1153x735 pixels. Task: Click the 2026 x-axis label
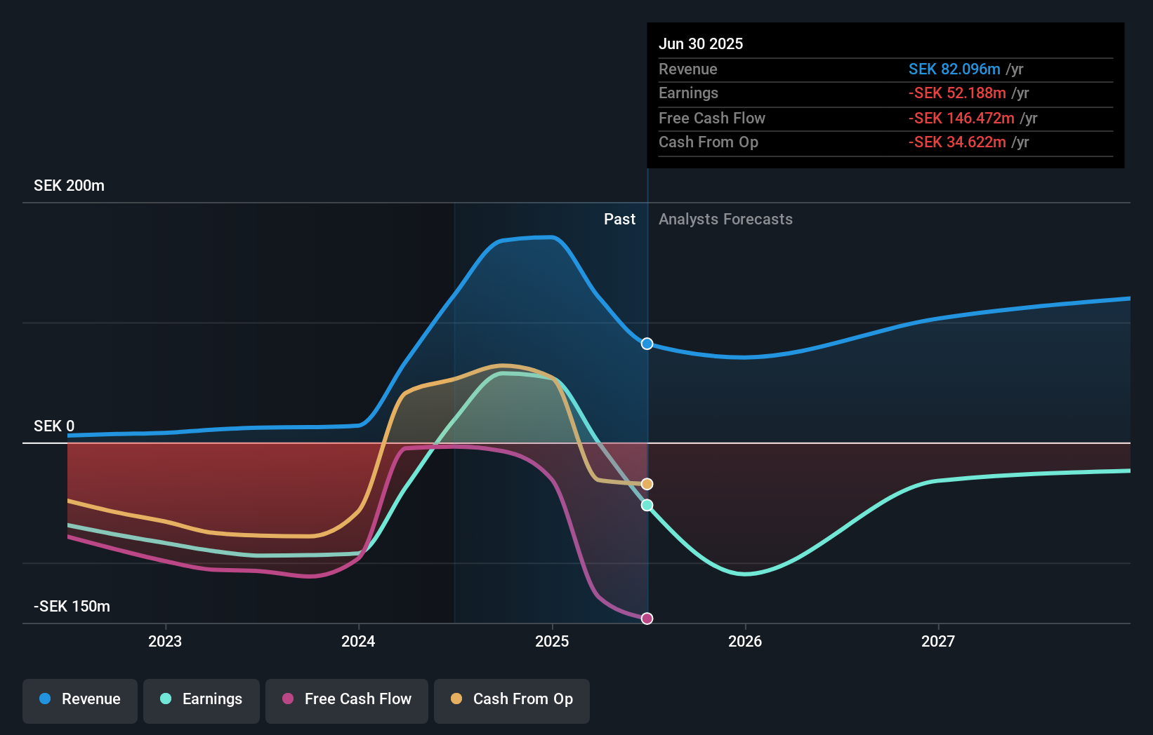coord(745,641)
